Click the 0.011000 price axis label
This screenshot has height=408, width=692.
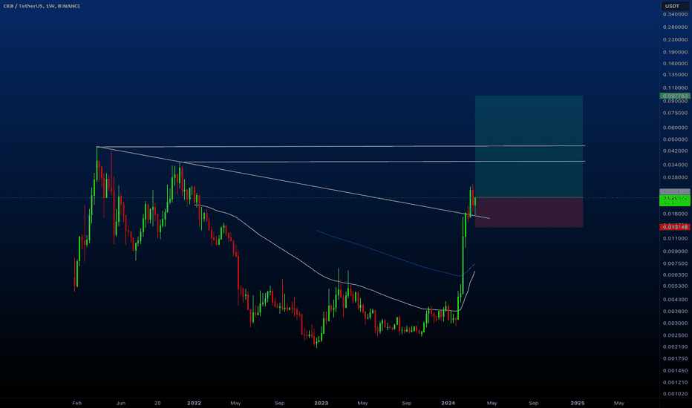[x=675, y=238]
